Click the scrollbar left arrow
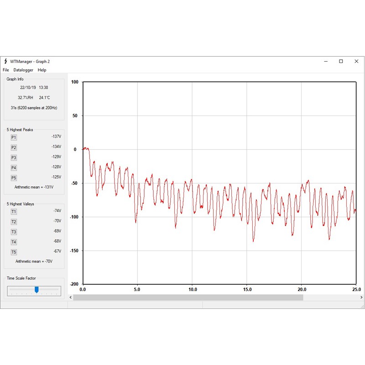 (70, 297)
